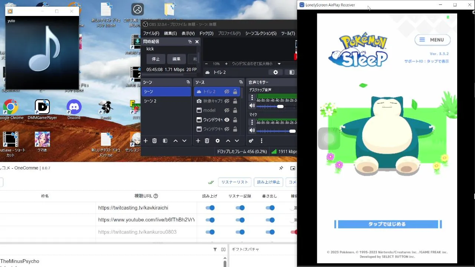Toggle visibility of トイレ 2 source
Image resolution: width=475 pixels, height=267 pixels.
click(x=227, y=92)
